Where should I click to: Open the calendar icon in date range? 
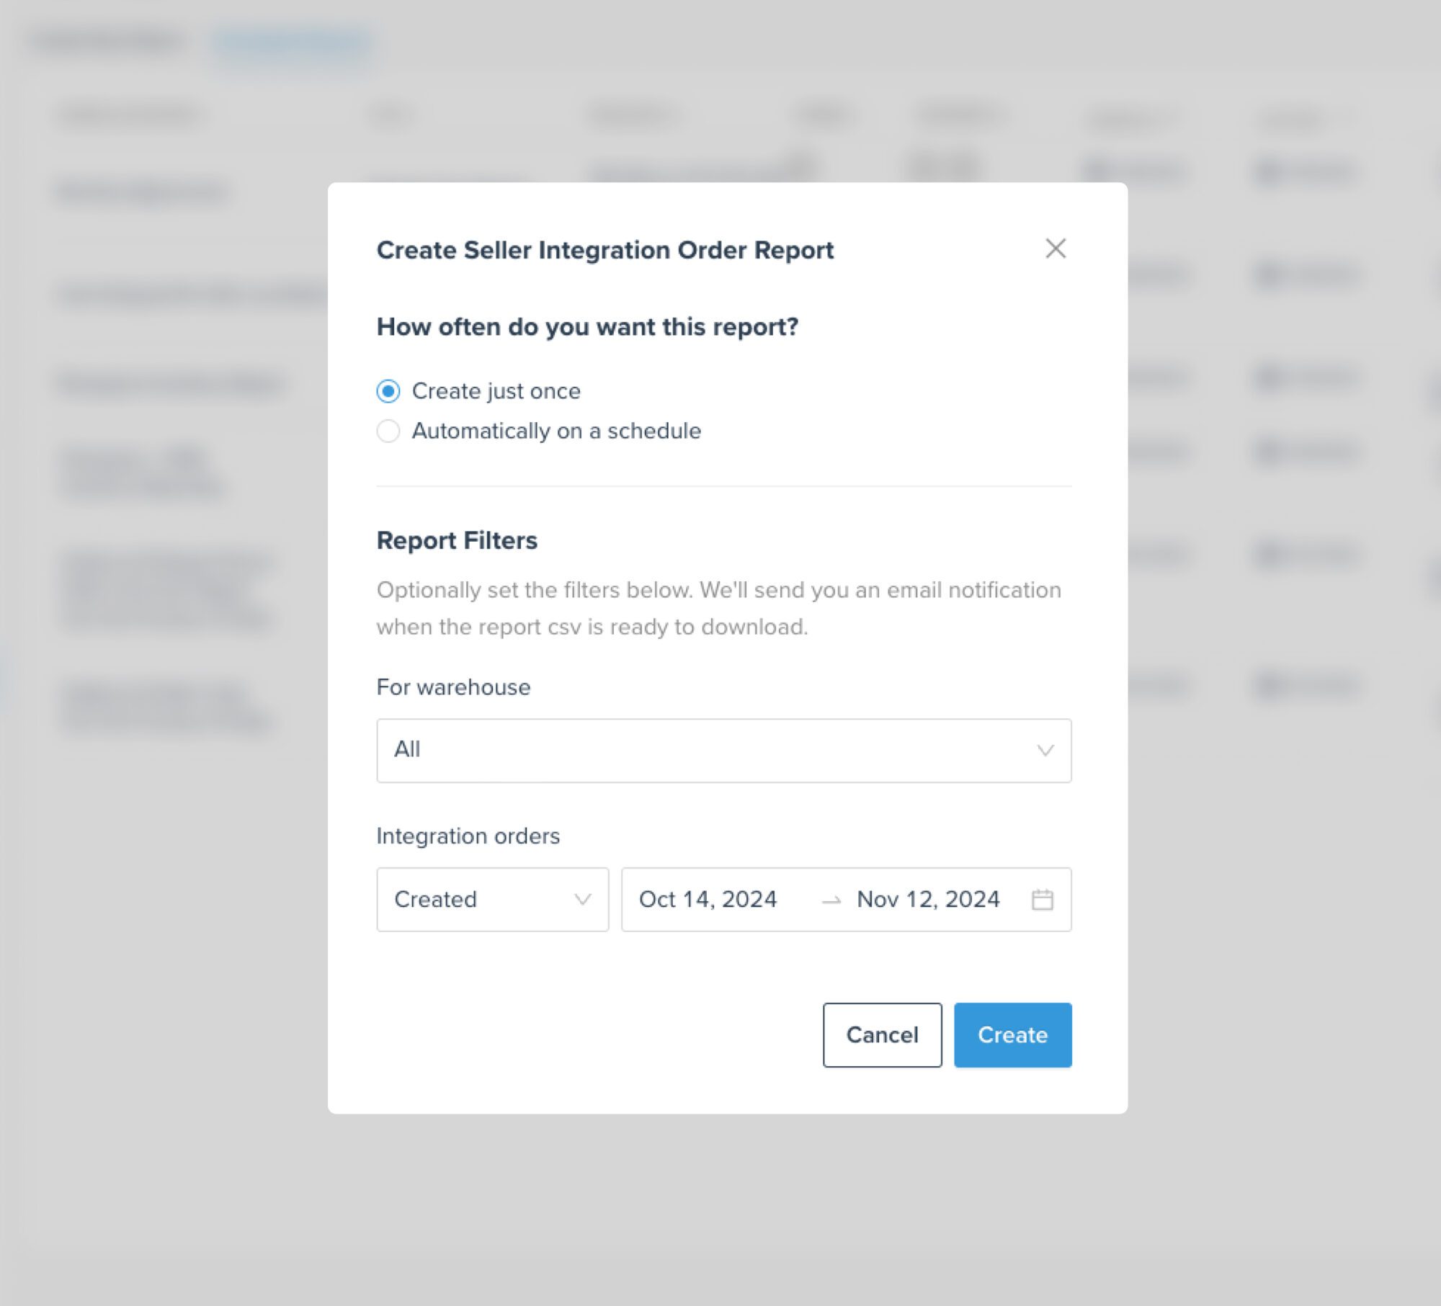tap(1043, 899)
